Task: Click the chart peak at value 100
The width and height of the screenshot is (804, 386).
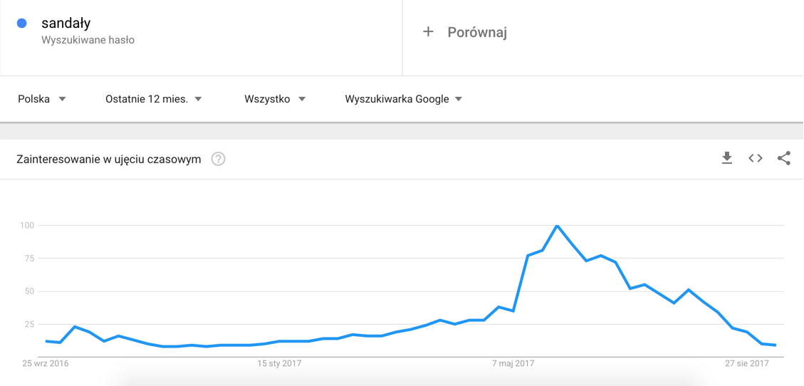Action: coord(557,226)
